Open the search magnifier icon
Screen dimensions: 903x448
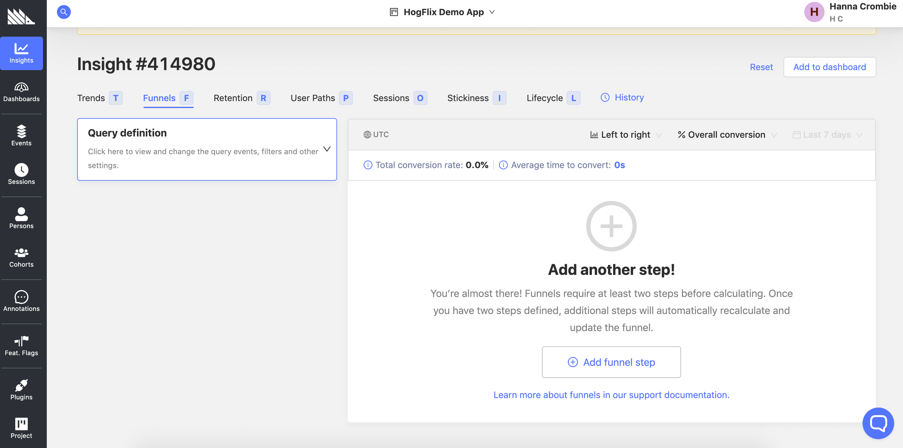point(64,12)
